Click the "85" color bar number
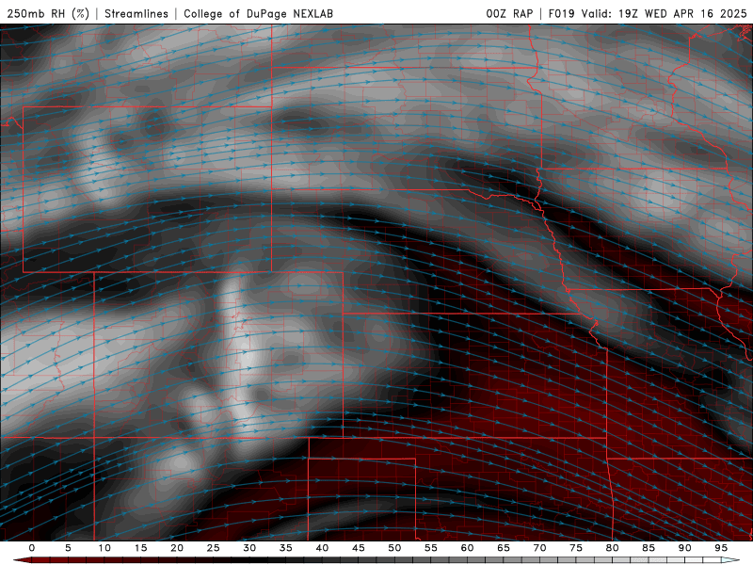The height and width of the screenshot is (565, 753). pos(649,548)
